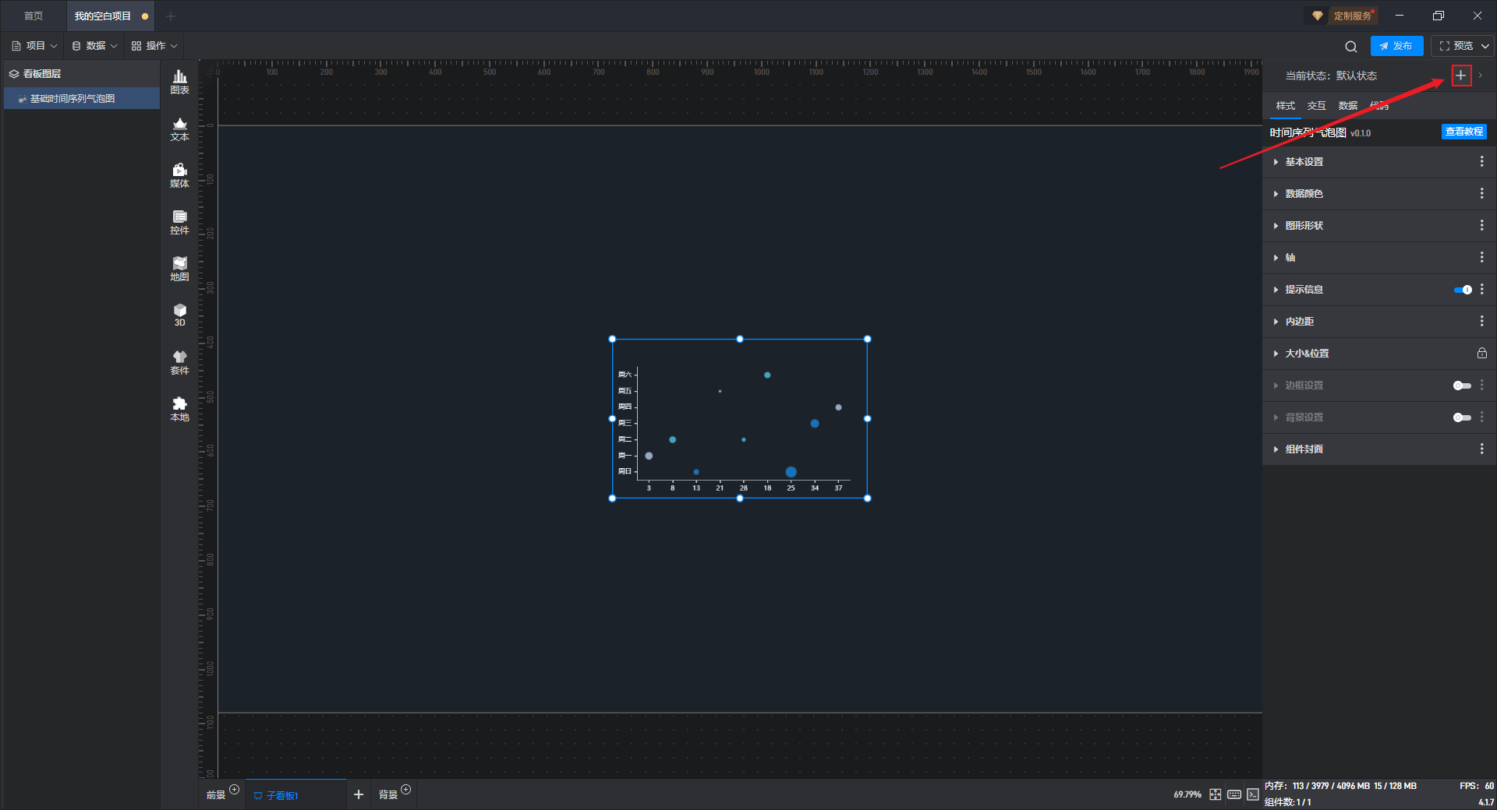This screenshot has height=810, width=1497.
Task: Click the keyboard shortcuts icon in status bar
Action: (1234, 794)
